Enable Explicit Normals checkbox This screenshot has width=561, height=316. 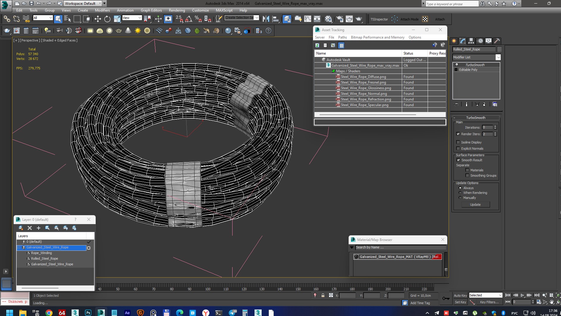pos(458,149)
